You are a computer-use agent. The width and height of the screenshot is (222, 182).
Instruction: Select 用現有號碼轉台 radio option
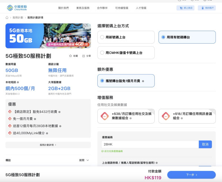[x=187, y=37]
